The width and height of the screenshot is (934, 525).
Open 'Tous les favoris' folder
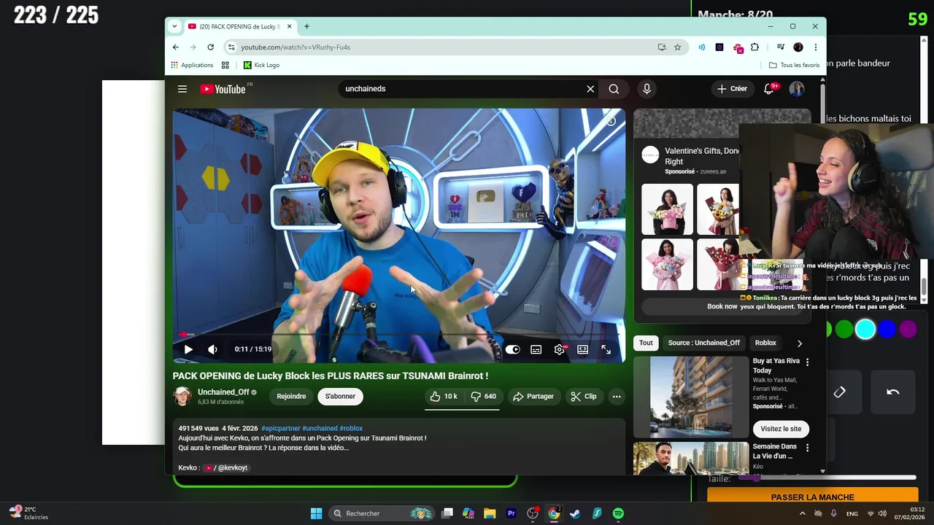(794, 65)
